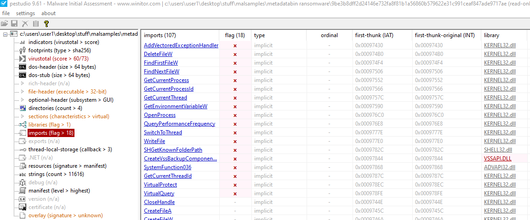Viewport: 530px width, 220px height.
Task: Open the SHGetKnownFolderPath import link
Action: point(173,150)
